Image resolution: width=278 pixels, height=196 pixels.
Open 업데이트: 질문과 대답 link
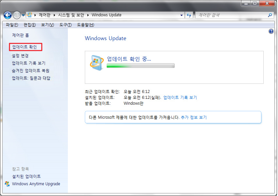[31, 78]
